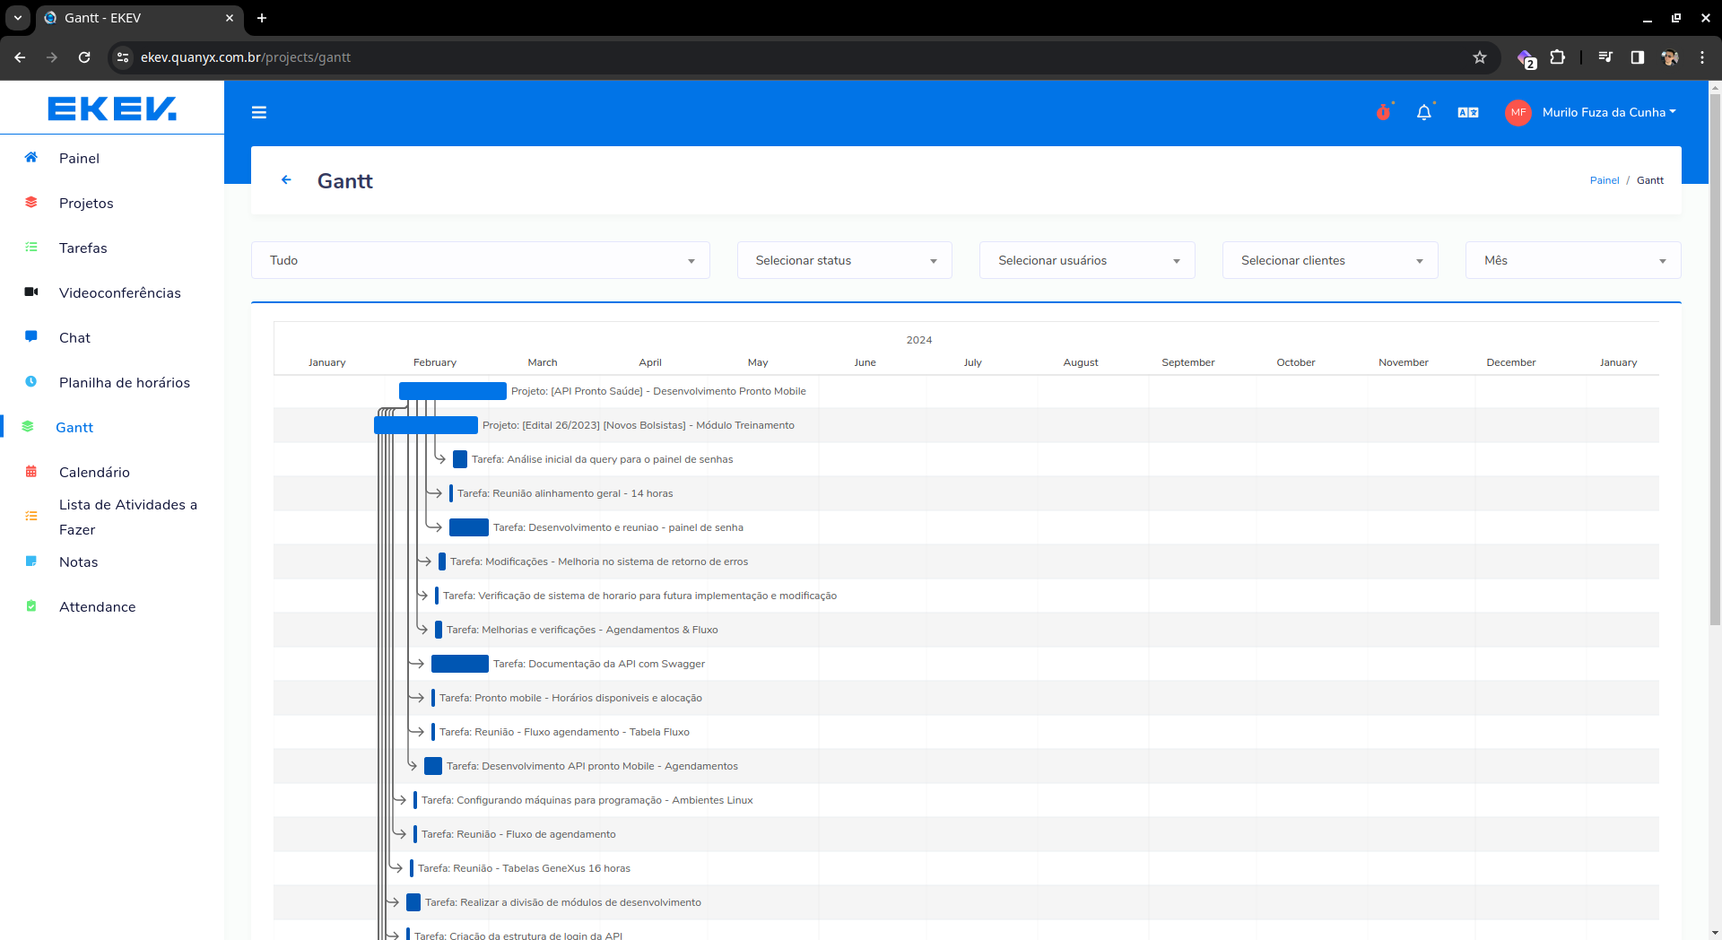
Task: Click the red timer stopwatch icon
Action: point(1383,112)
